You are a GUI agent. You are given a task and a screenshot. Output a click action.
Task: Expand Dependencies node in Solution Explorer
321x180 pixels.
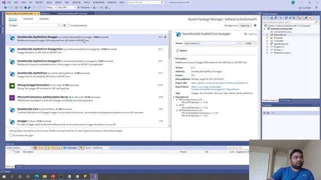(x=267, y=35)
